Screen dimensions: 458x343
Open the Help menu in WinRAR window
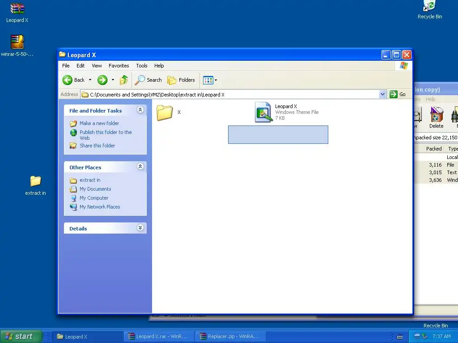pos(430,99)
